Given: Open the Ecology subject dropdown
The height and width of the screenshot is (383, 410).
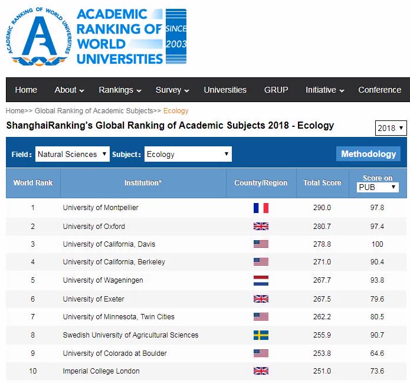Looking at the screenshot, I should [188, 154].
